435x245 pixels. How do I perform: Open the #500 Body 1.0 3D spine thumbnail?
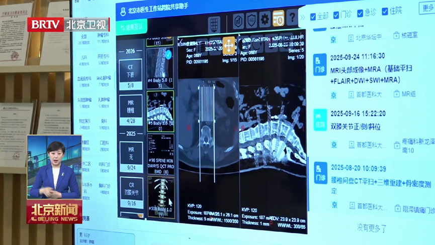[161, 198]
